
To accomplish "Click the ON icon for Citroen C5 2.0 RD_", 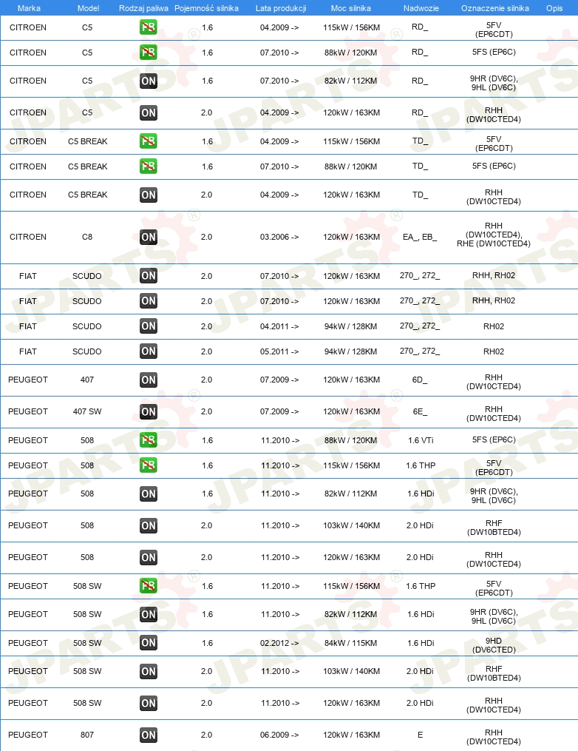I will 149,113.
